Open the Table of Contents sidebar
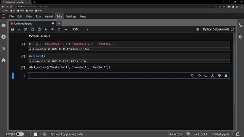The width and height of the screenshot is (244, 137). click(x=3, y=48)
